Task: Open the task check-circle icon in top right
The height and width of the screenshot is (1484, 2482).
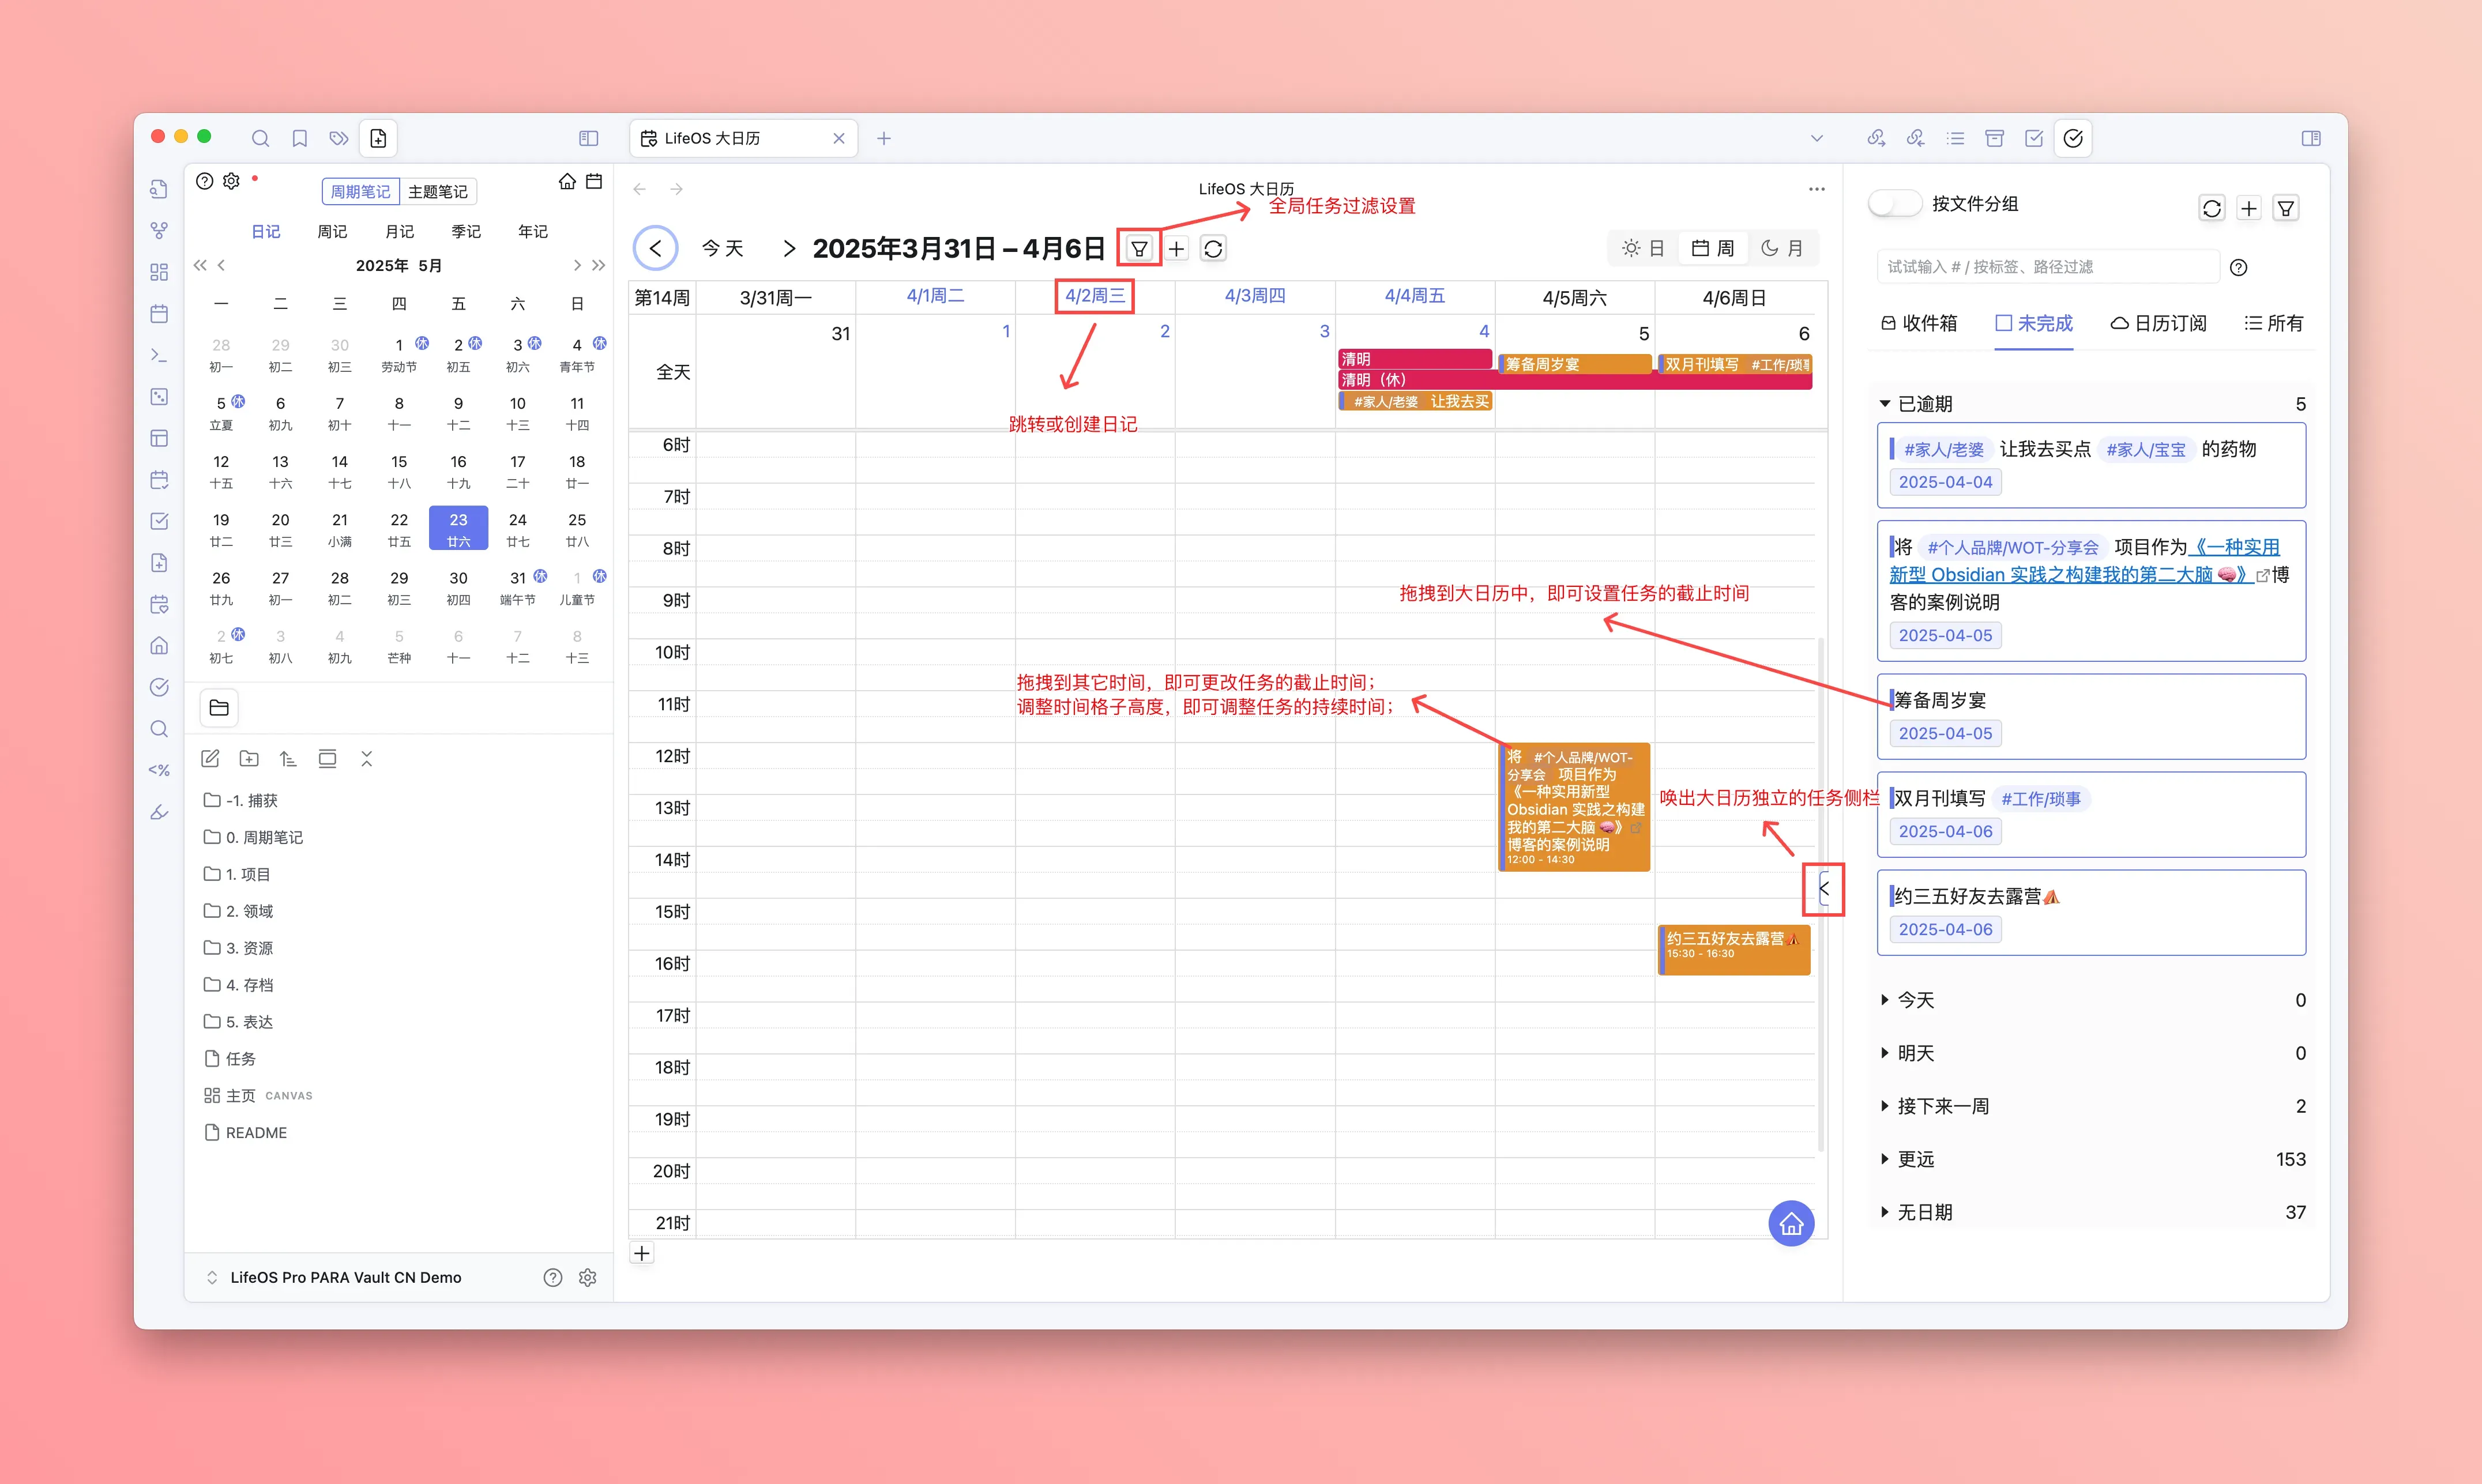Action: [x=2073, y=138]
